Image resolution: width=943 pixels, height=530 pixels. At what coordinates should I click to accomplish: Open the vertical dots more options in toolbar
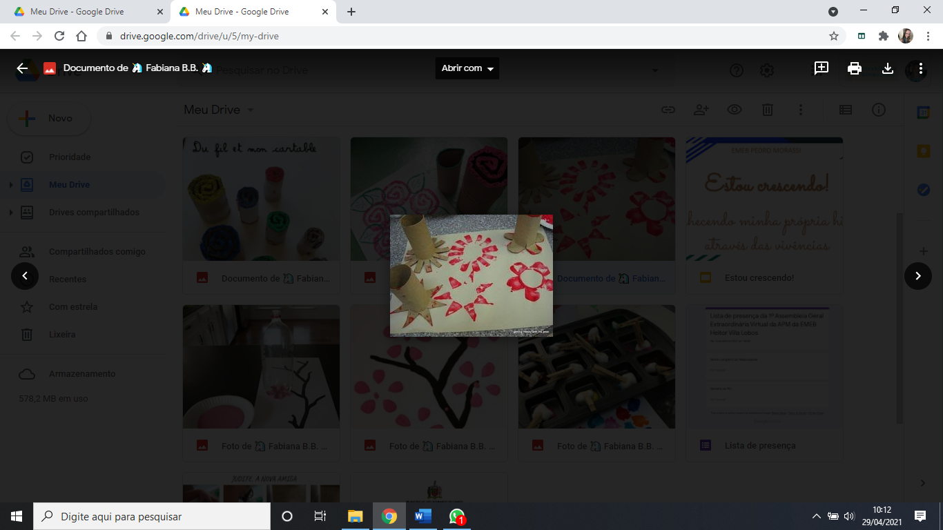[x=800, y=110]
